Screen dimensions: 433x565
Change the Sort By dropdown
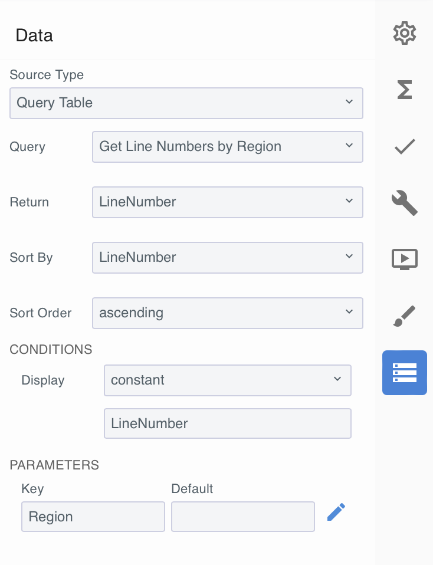point(228,258)
